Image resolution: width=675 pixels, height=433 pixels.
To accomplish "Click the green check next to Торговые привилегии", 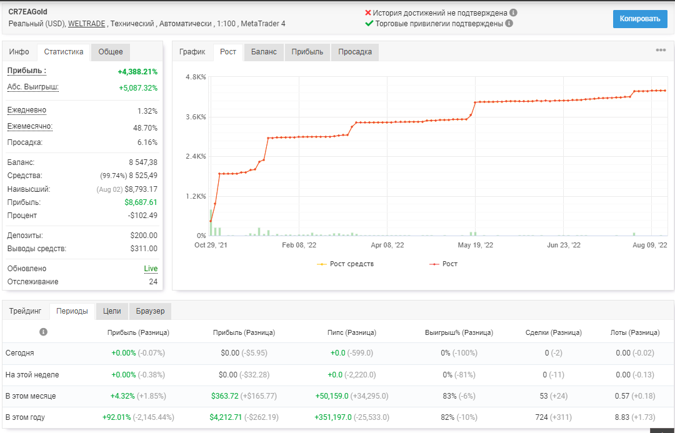I will click(369, 23).
